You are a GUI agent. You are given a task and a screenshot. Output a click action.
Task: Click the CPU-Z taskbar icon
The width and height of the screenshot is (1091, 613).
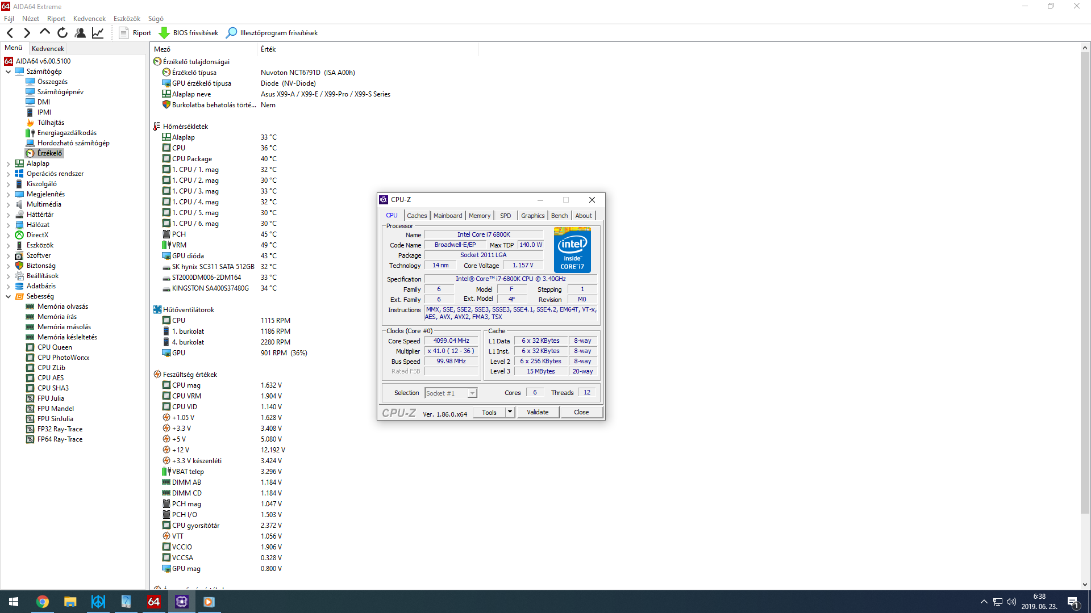182,602
